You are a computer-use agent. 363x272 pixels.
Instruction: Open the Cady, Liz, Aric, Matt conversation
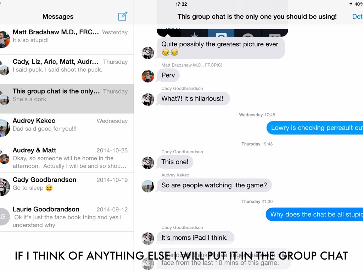pos(67,69)
